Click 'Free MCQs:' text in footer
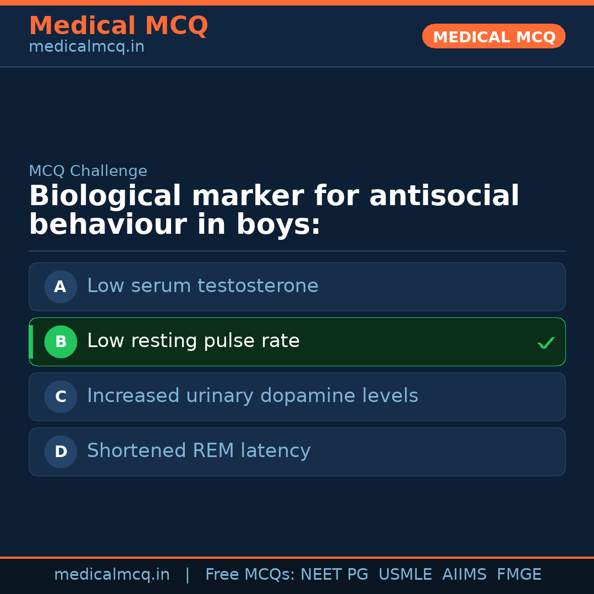The width and height of the screenshot is (594, 594). click(x=250, y=575)
